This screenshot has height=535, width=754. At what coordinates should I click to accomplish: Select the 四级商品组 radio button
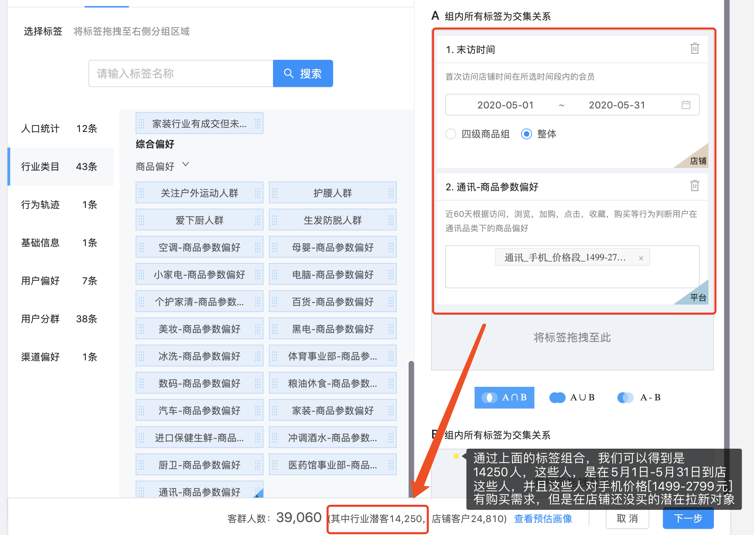point(451,134)
